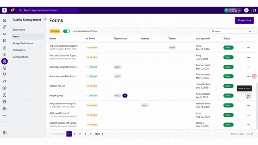Image resolution: width=258 pixels, height=145 pixels.
Task: Click the 17 drafts badge
Action: [55, 31]
